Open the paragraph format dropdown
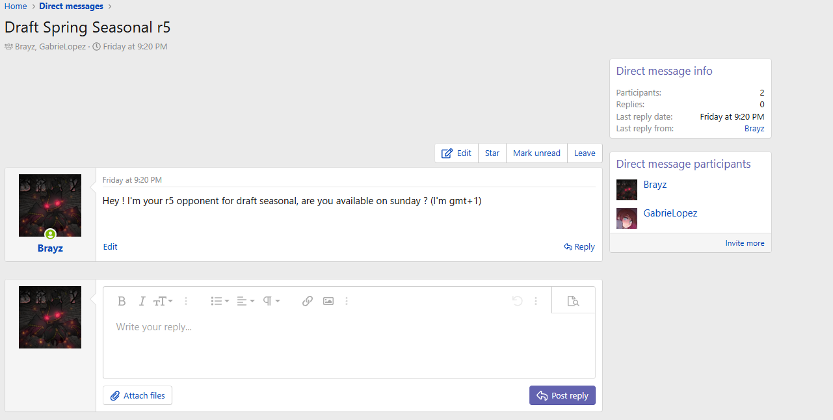This screenshot has width=833, height=420. [x=271, y=301]
